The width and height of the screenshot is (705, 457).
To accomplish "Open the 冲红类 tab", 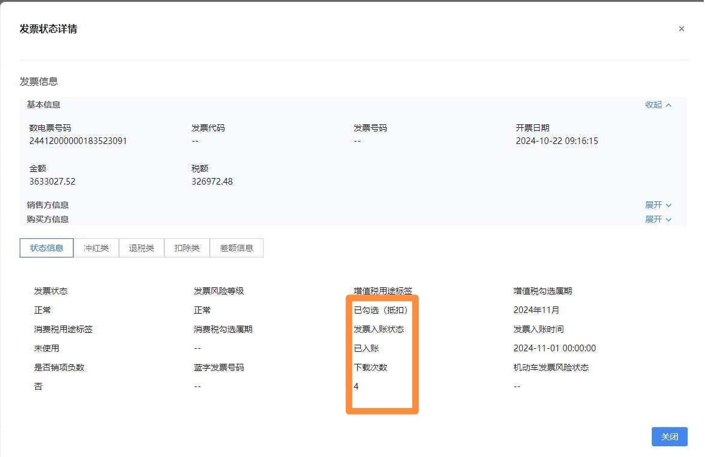I will tap(96, 248).
